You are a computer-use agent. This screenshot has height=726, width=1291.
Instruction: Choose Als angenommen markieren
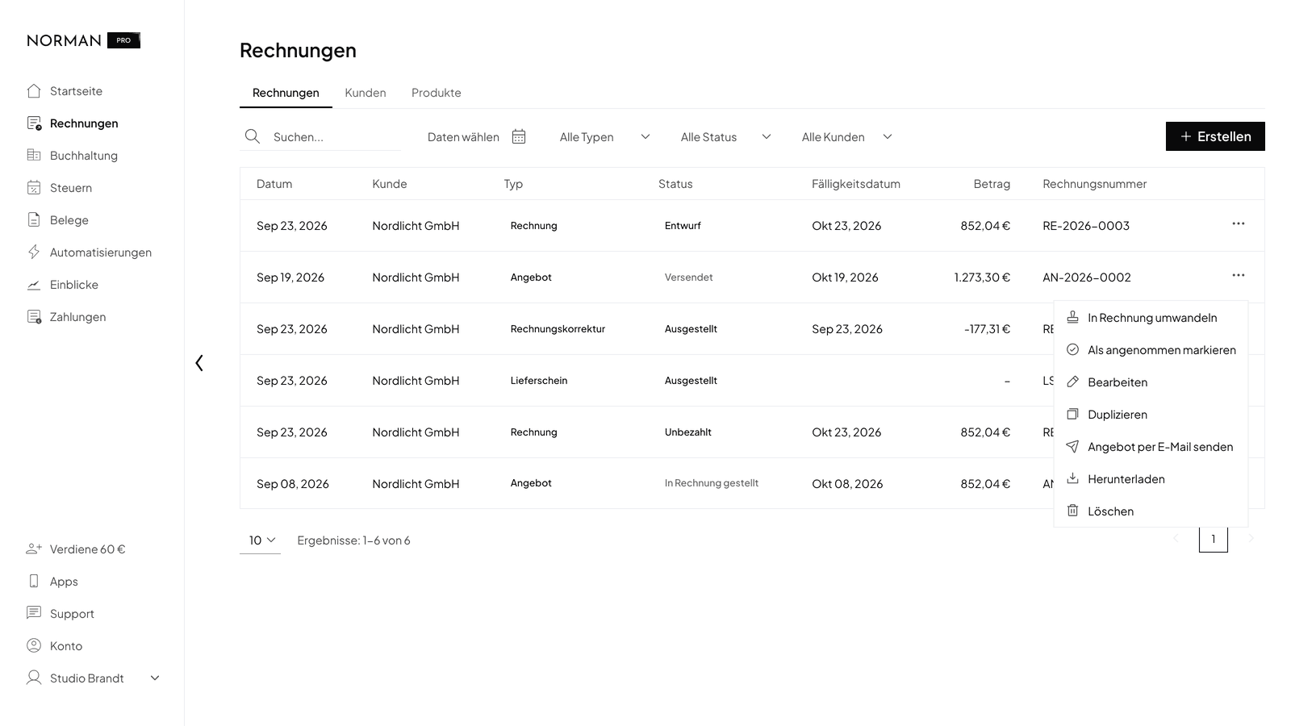pos(1151,350)
